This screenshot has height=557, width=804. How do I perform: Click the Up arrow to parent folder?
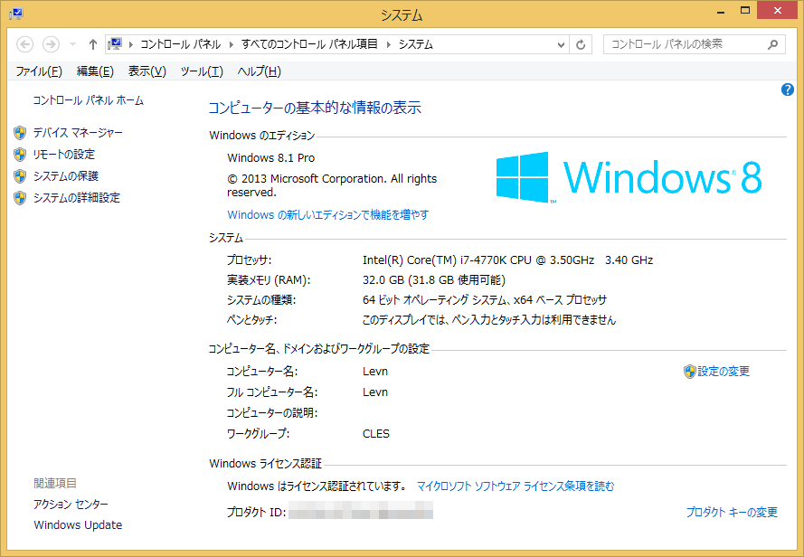pyautogui.click(x=93, y=44)
